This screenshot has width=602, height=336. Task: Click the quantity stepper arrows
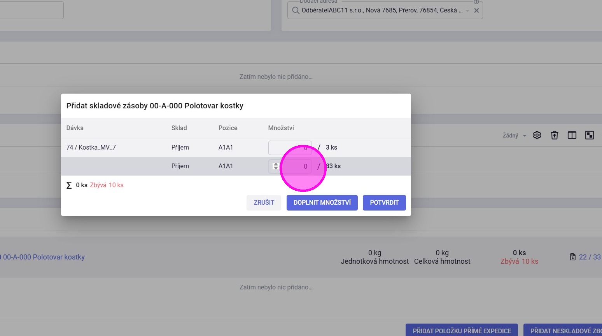(275, 166)
